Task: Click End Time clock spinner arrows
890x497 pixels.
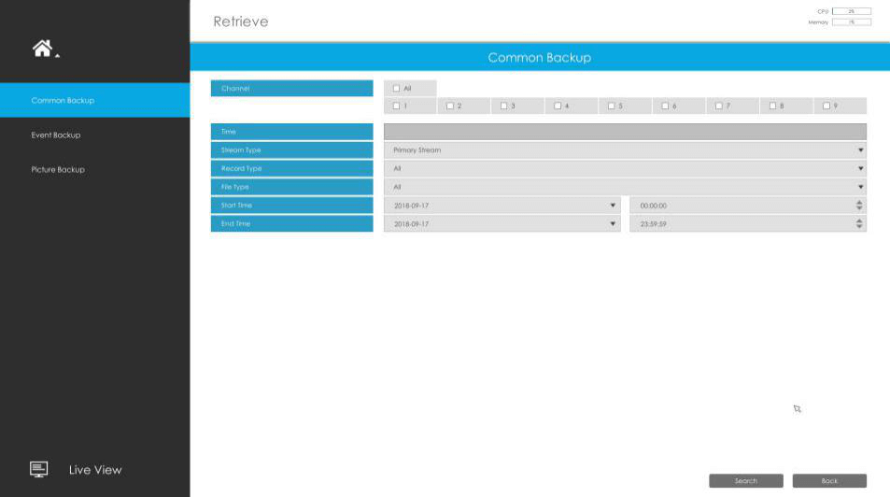Action: pyautogui.click(x=859, y=224)
